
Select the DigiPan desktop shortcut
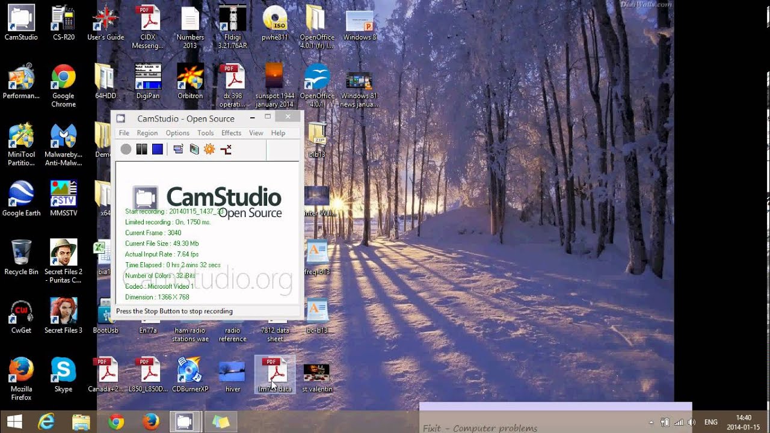pos(148,82)
